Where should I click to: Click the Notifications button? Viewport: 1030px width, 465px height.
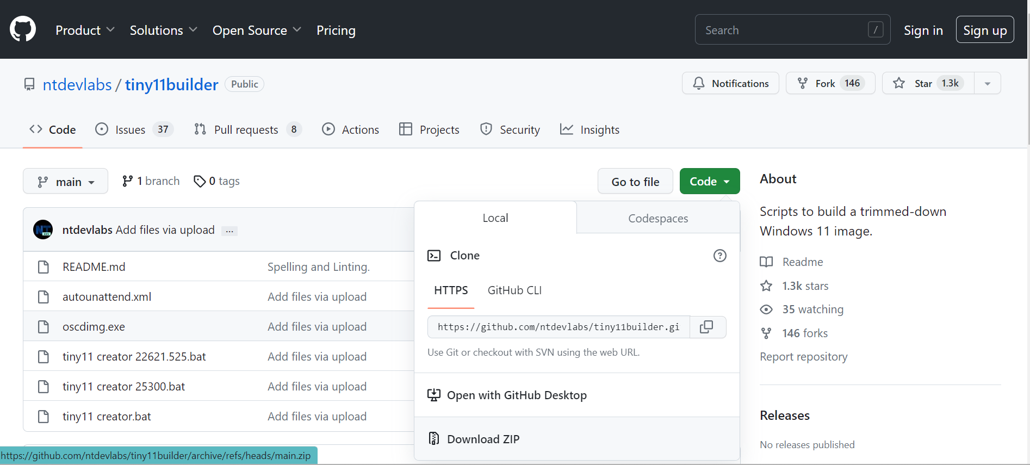click(730, 83)
